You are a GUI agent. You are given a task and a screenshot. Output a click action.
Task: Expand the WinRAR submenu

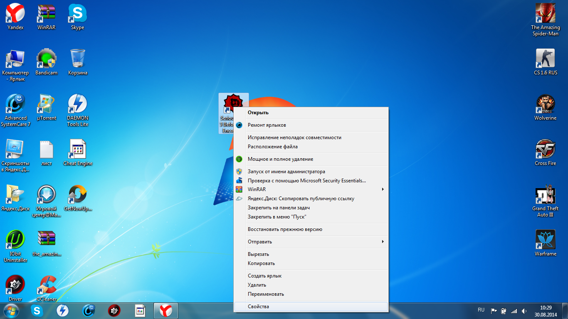coord(311,189)
